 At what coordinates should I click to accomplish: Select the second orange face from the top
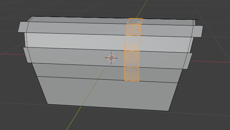(x=133, y=30)
